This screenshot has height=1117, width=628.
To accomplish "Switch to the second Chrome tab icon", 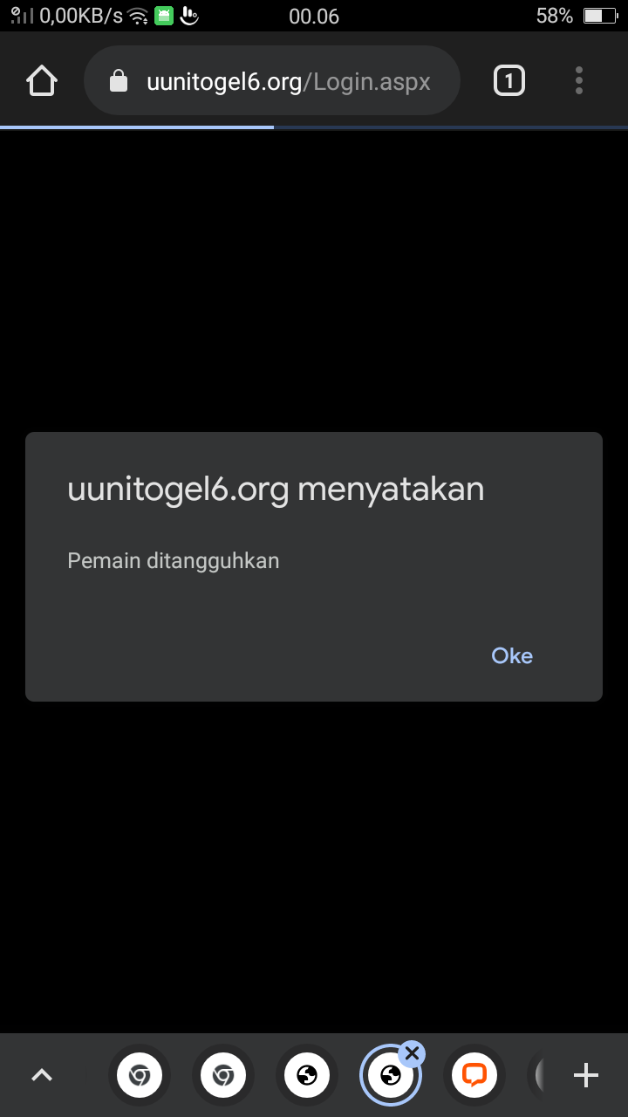I will pos(222,1075).
